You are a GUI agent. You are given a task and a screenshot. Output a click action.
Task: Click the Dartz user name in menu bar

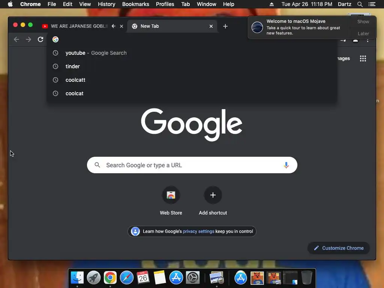pos(345,4)
